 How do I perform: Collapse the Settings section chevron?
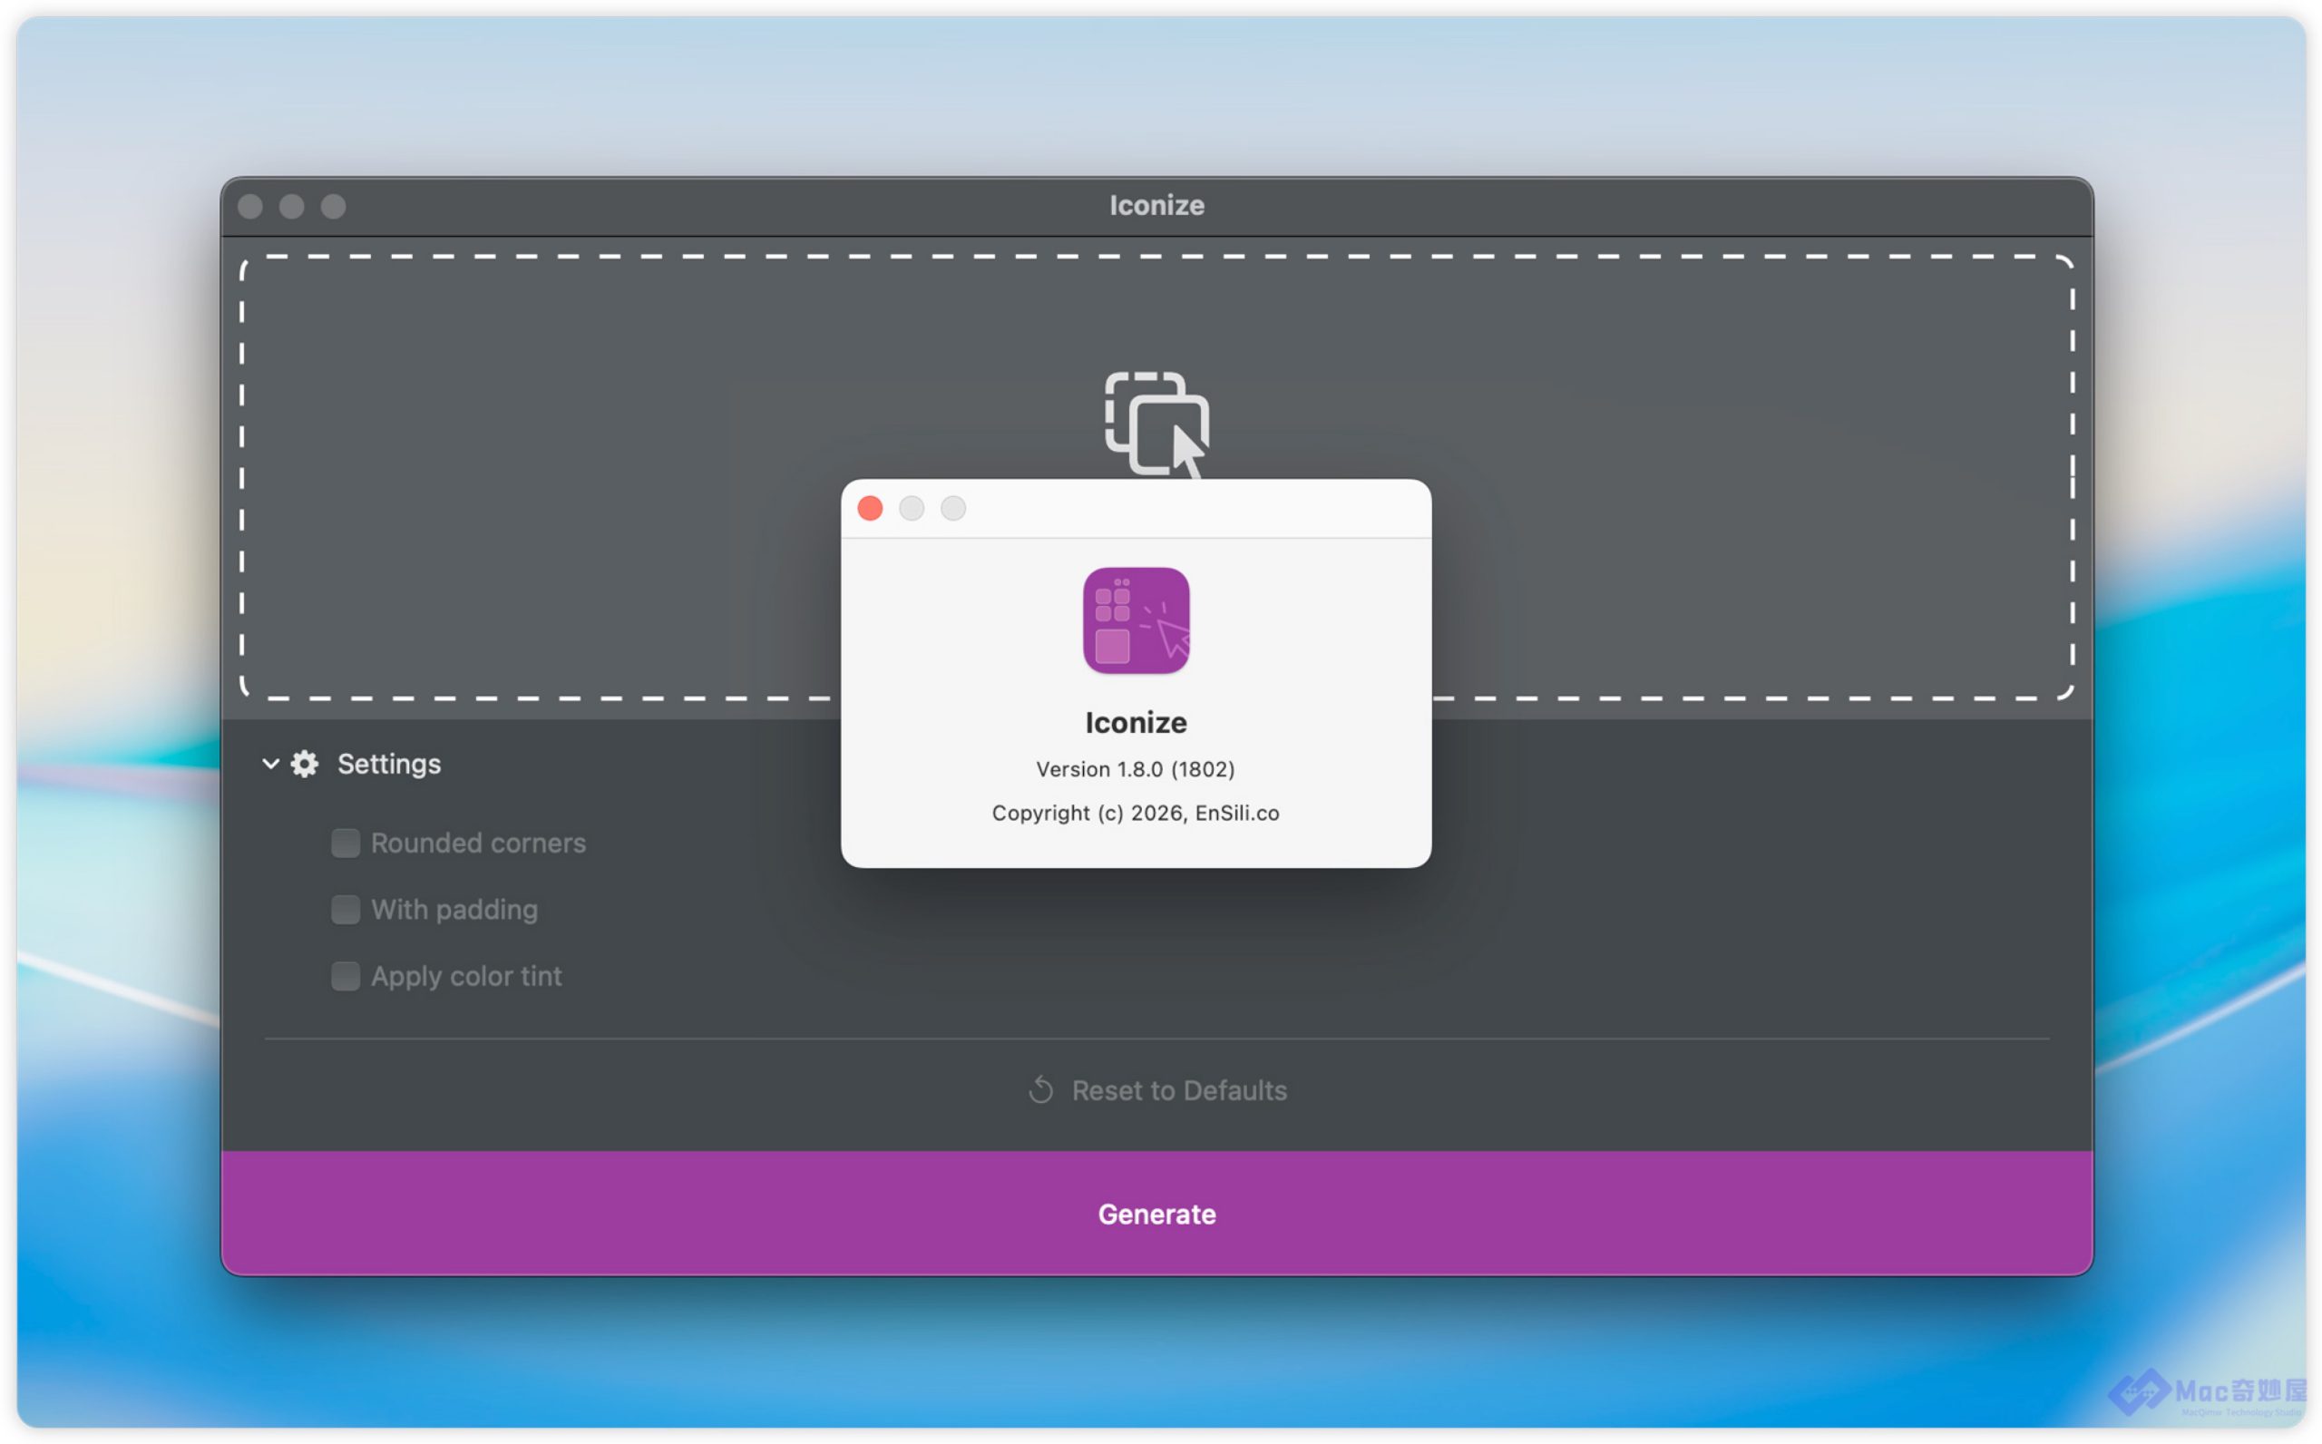270,764
